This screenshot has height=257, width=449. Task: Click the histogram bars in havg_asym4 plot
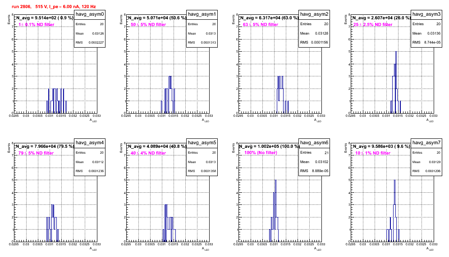[x=52, y=223]
